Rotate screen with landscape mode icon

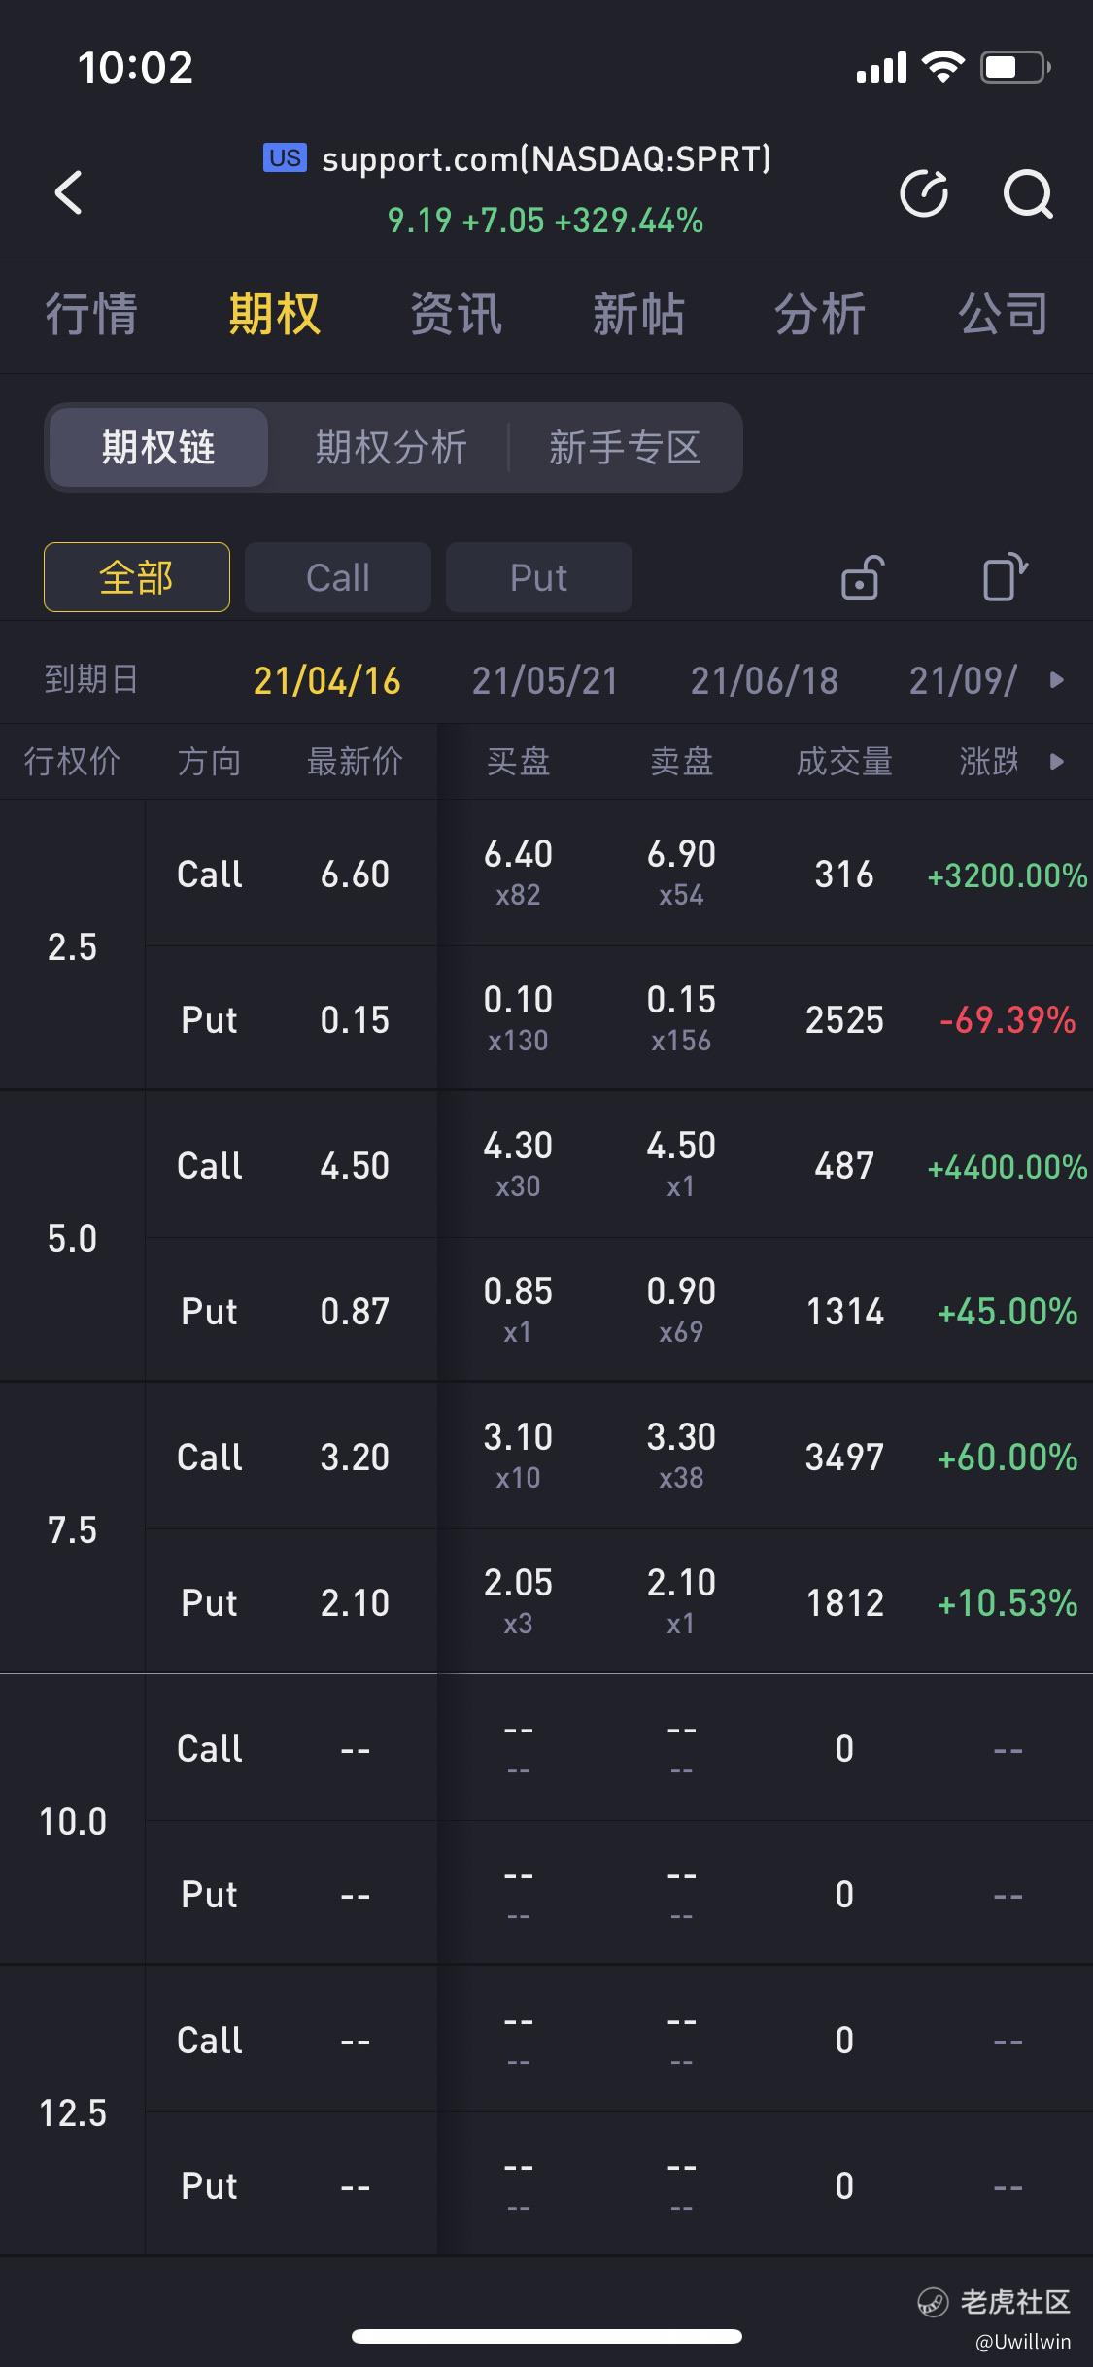(1005, 577)
